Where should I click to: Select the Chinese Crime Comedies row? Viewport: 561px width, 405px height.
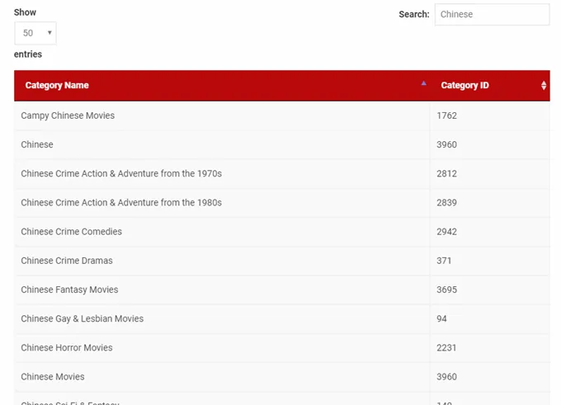pos(71,232)
